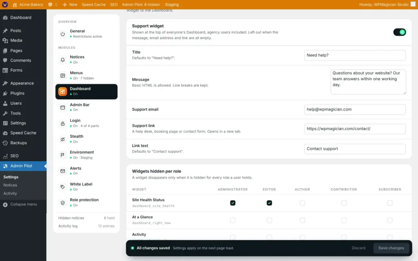
Task: Check At a Glance for Administrator
Action: pos(233,220)
